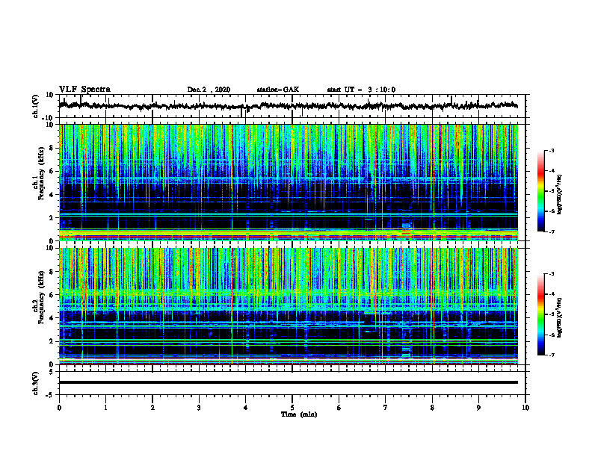
Task: Click the time axis tick label "0"
Action: coord(59,408)
